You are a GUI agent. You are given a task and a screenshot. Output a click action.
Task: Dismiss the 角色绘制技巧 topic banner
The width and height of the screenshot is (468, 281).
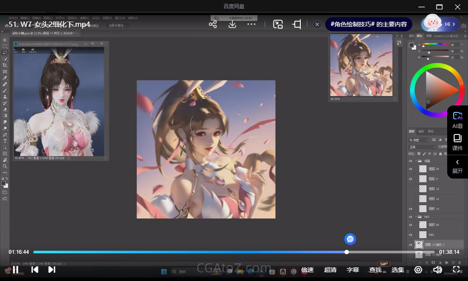pos(317,25)
